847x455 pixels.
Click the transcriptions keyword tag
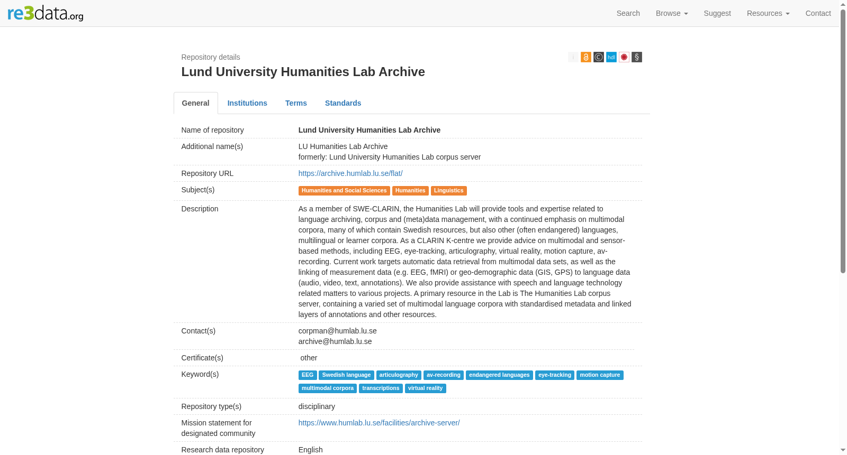381,388
